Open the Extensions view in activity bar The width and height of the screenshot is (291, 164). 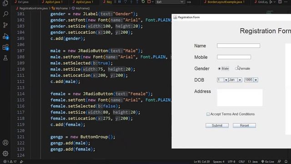(x=5, y=47)
